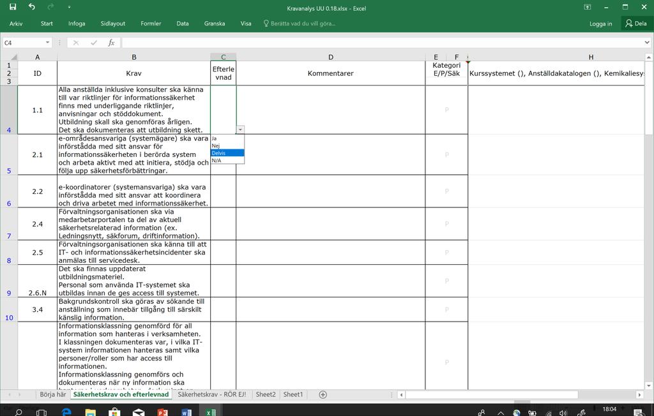This screenshot has height=416, width=654.
Task: Select column D header
Action: (x=331, y=57)
